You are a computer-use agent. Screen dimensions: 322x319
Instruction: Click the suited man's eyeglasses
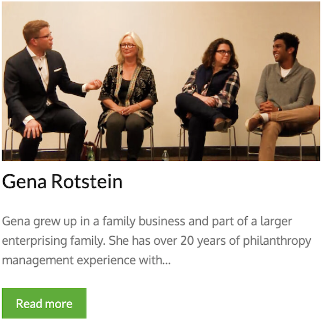coord(44,37)
